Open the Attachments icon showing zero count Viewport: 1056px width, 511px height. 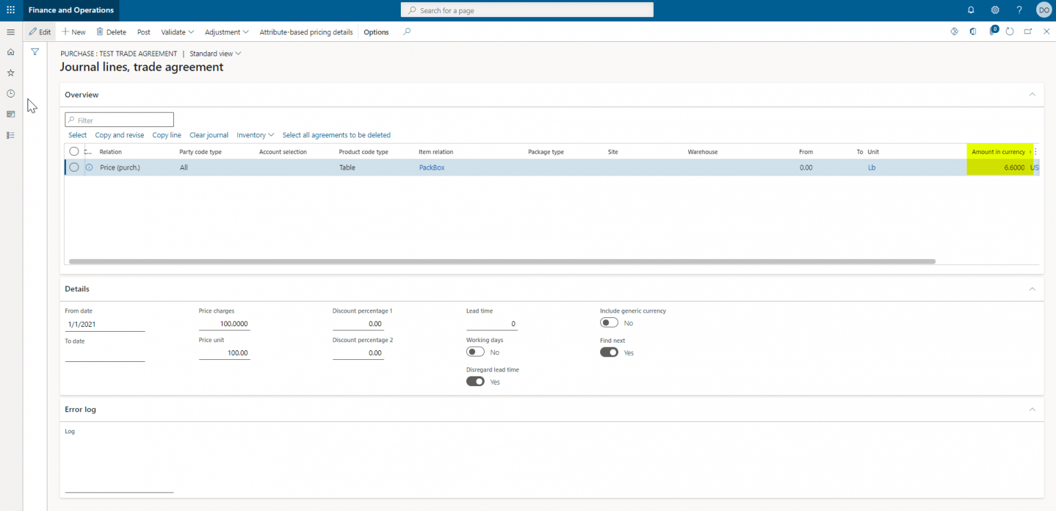coord(992,32)
